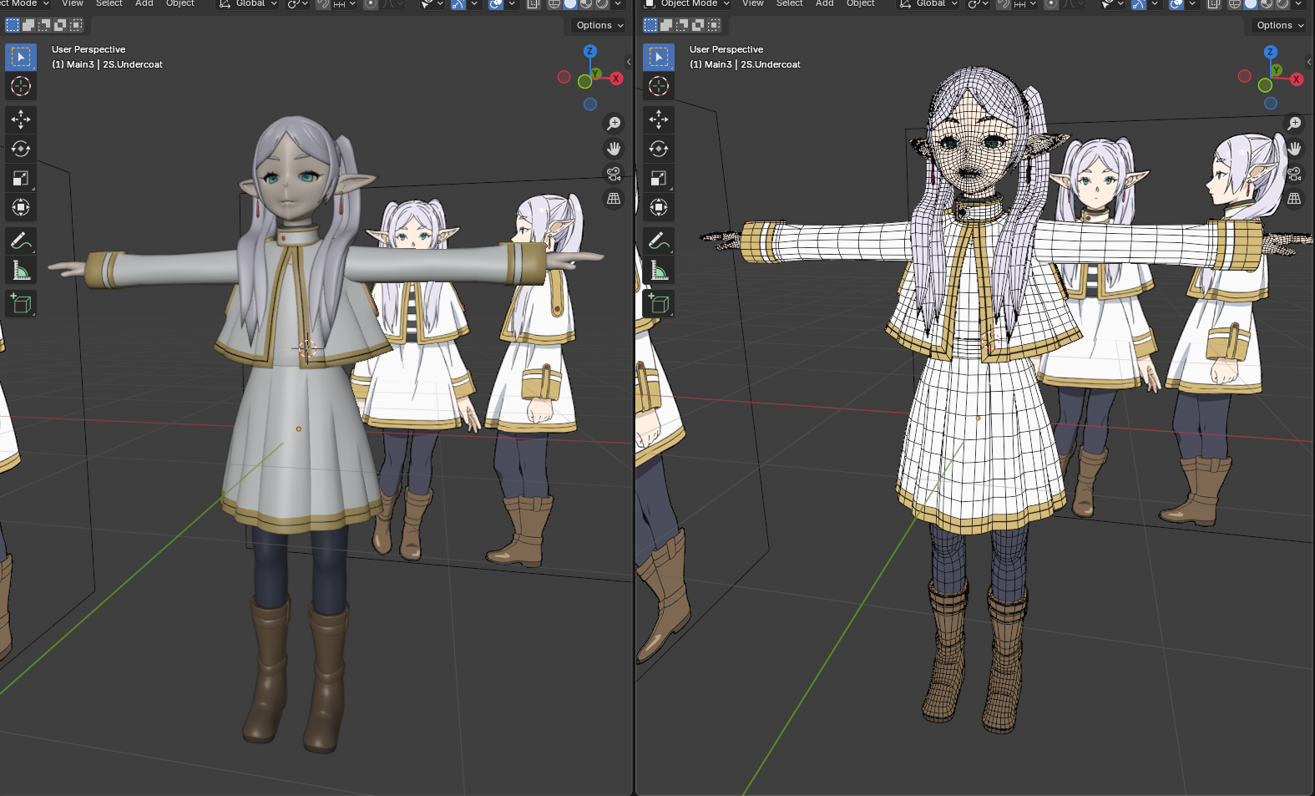Open the Add menu in left viewport
Viewport: 1315px width, 796px height.
coord(144,4)
